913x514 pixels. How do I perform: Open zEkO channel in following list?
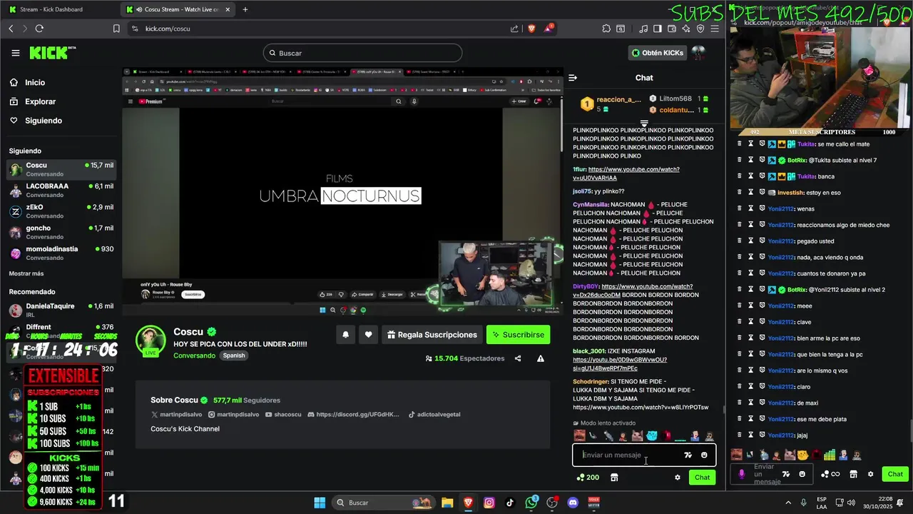click(61, 211)
